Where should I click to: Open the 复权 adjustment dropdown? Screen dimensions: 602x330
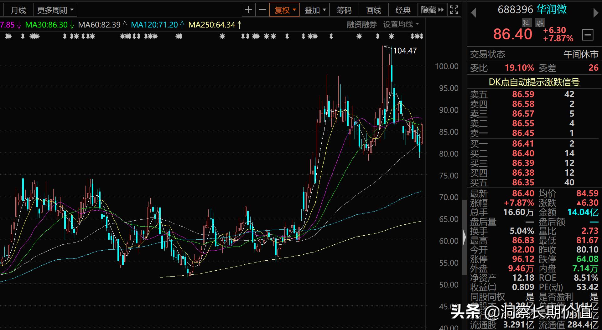coord(284,10)
